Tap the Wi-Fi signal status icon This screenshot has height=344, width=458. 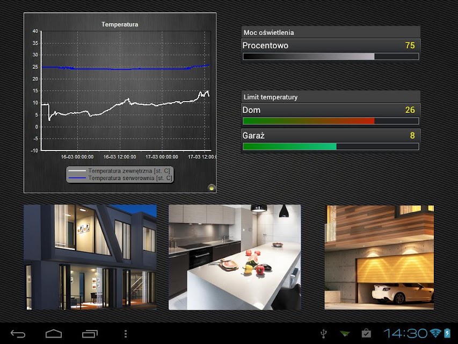[x=435, y=333]
